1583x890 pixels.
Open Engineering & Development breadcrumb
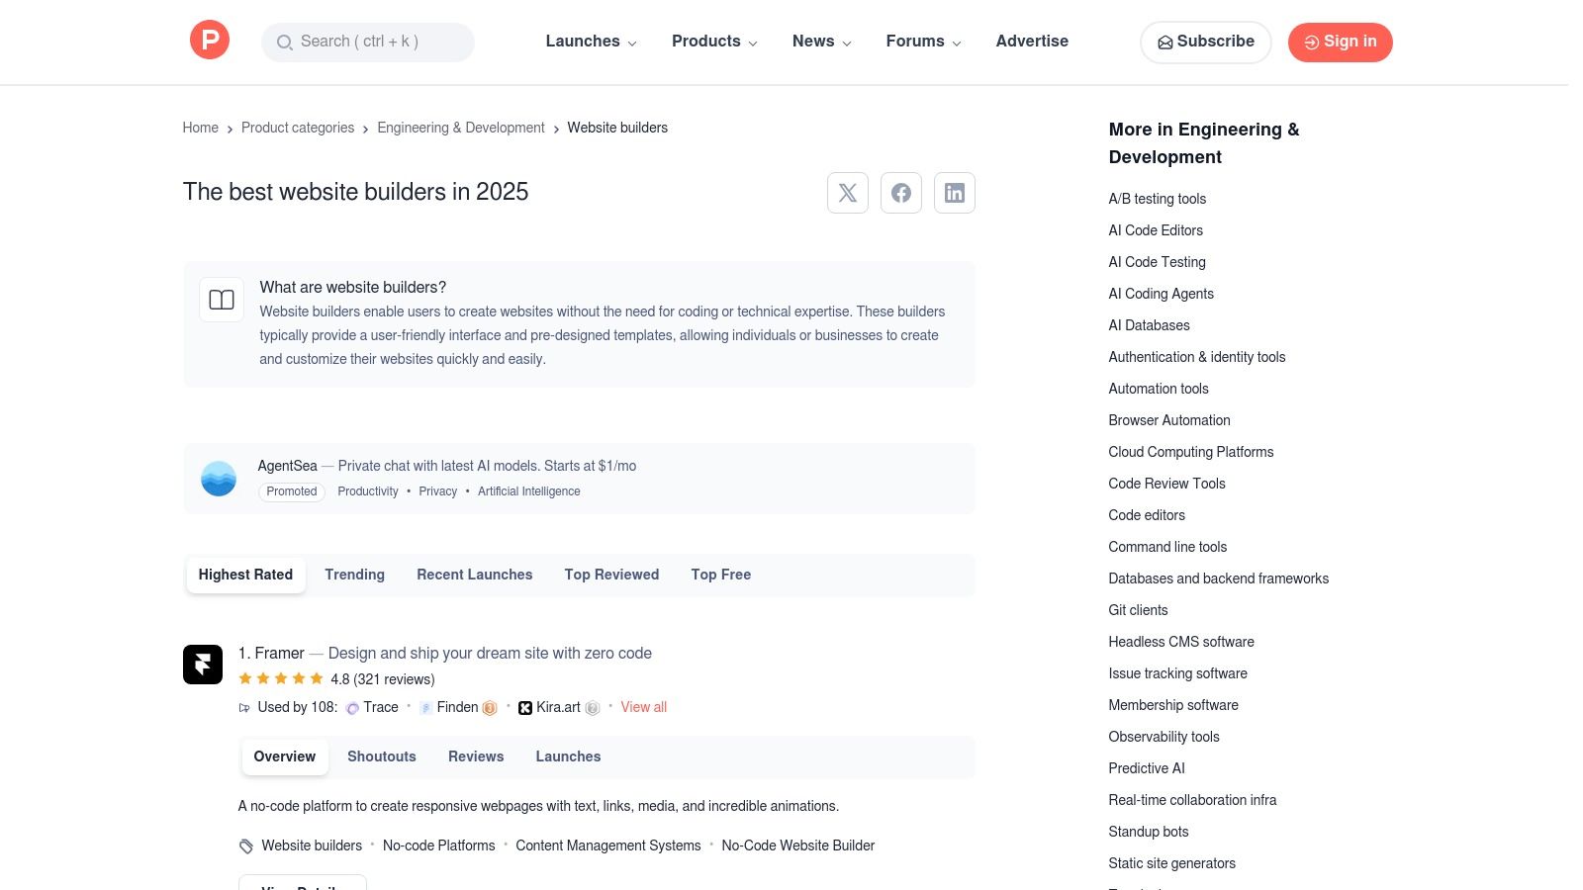(x=461, y=128)
